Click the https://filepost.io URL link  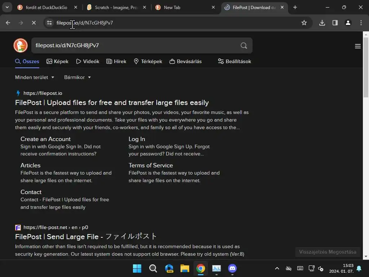pyautogui.click(x=43, y=93)
